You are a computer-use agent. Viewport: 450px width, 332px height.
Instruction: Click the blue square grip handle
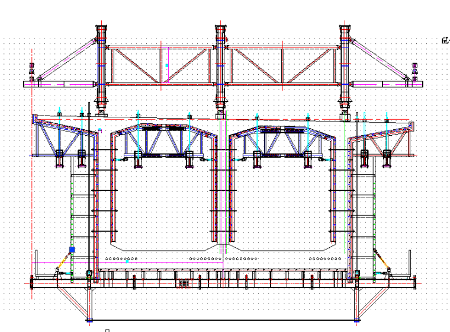pos(72,250)
